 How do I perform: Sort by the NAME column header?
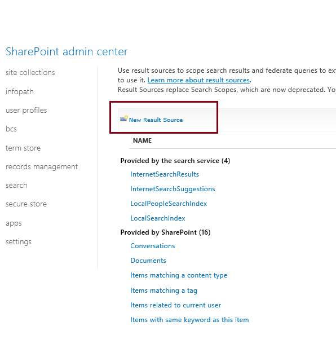point(142,140)
